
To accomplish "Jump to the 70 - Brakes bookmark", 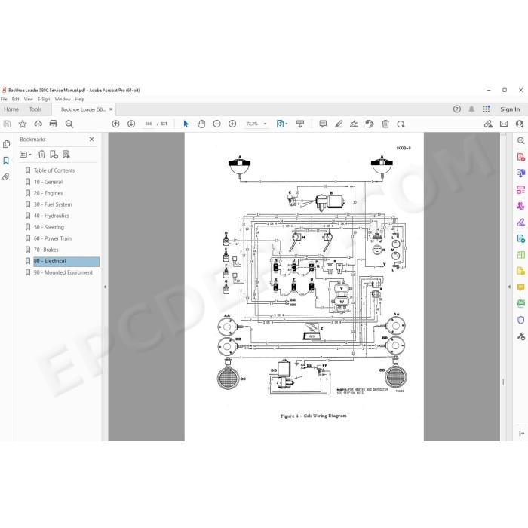I will tap(46, 250).
